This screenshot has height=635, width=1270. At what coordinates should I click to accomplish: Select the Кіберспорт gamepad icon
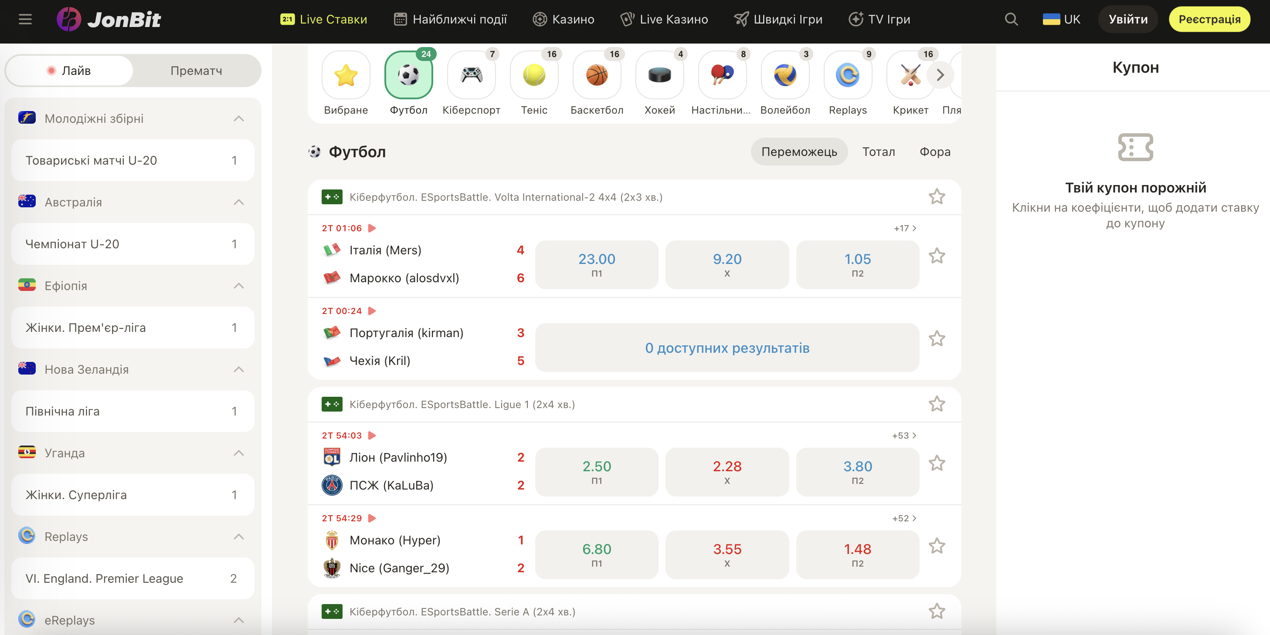471,75
